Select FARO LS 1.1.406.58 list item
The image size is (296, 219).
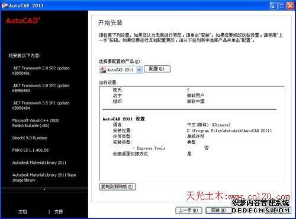coord(30,150)
